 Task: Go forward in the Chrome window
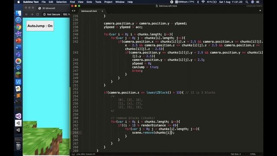pos(32,14)
